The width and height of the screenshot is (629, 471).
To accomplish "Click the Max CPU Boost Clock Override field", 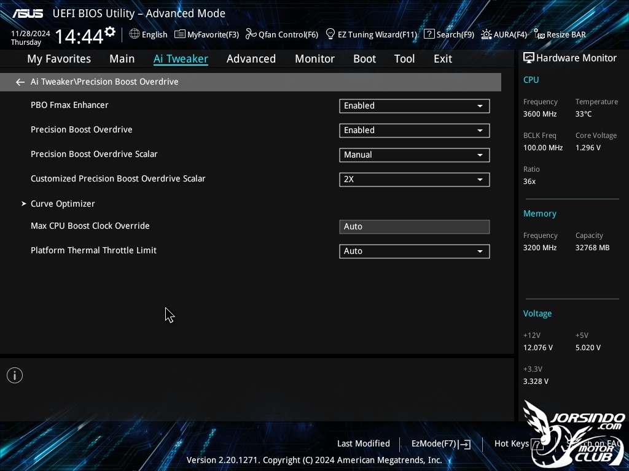I will coord(415,227).
